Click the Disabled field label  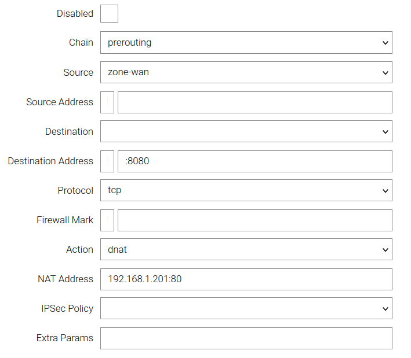pos(75,13)
